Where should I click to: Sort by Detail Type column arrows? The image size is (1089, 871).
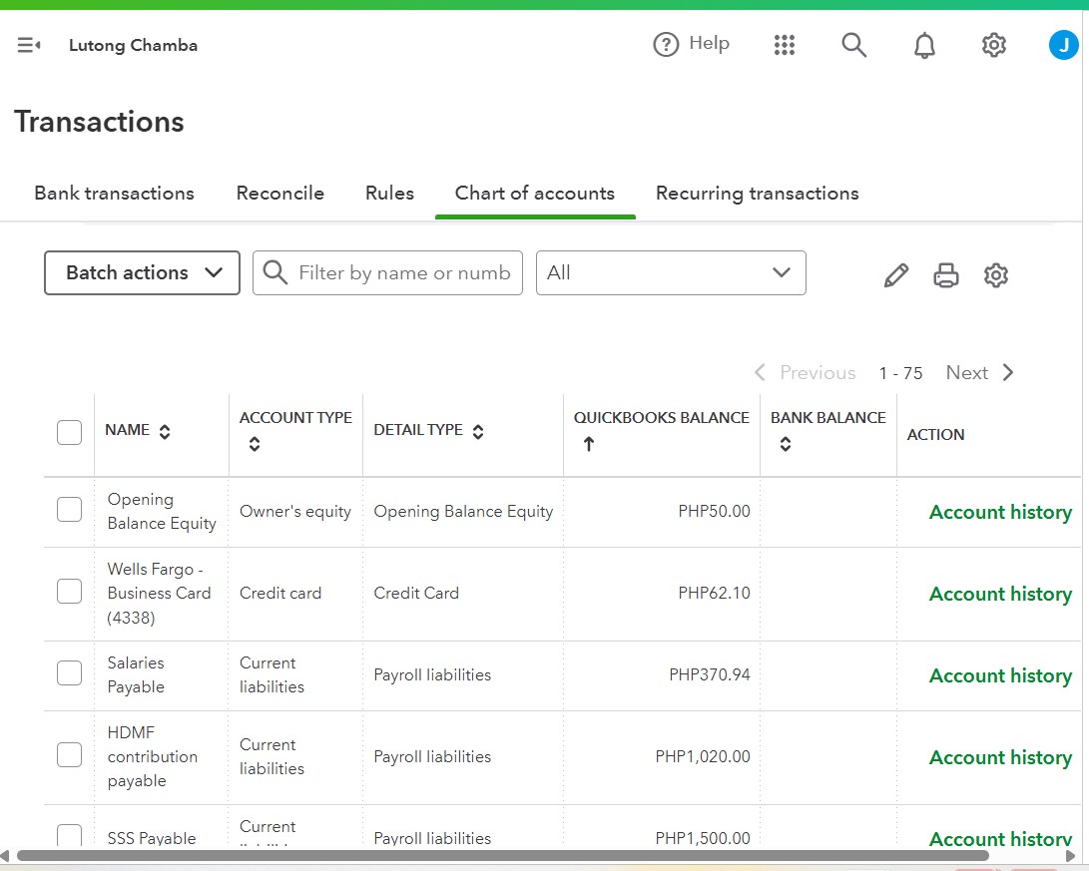coord(478,432)
